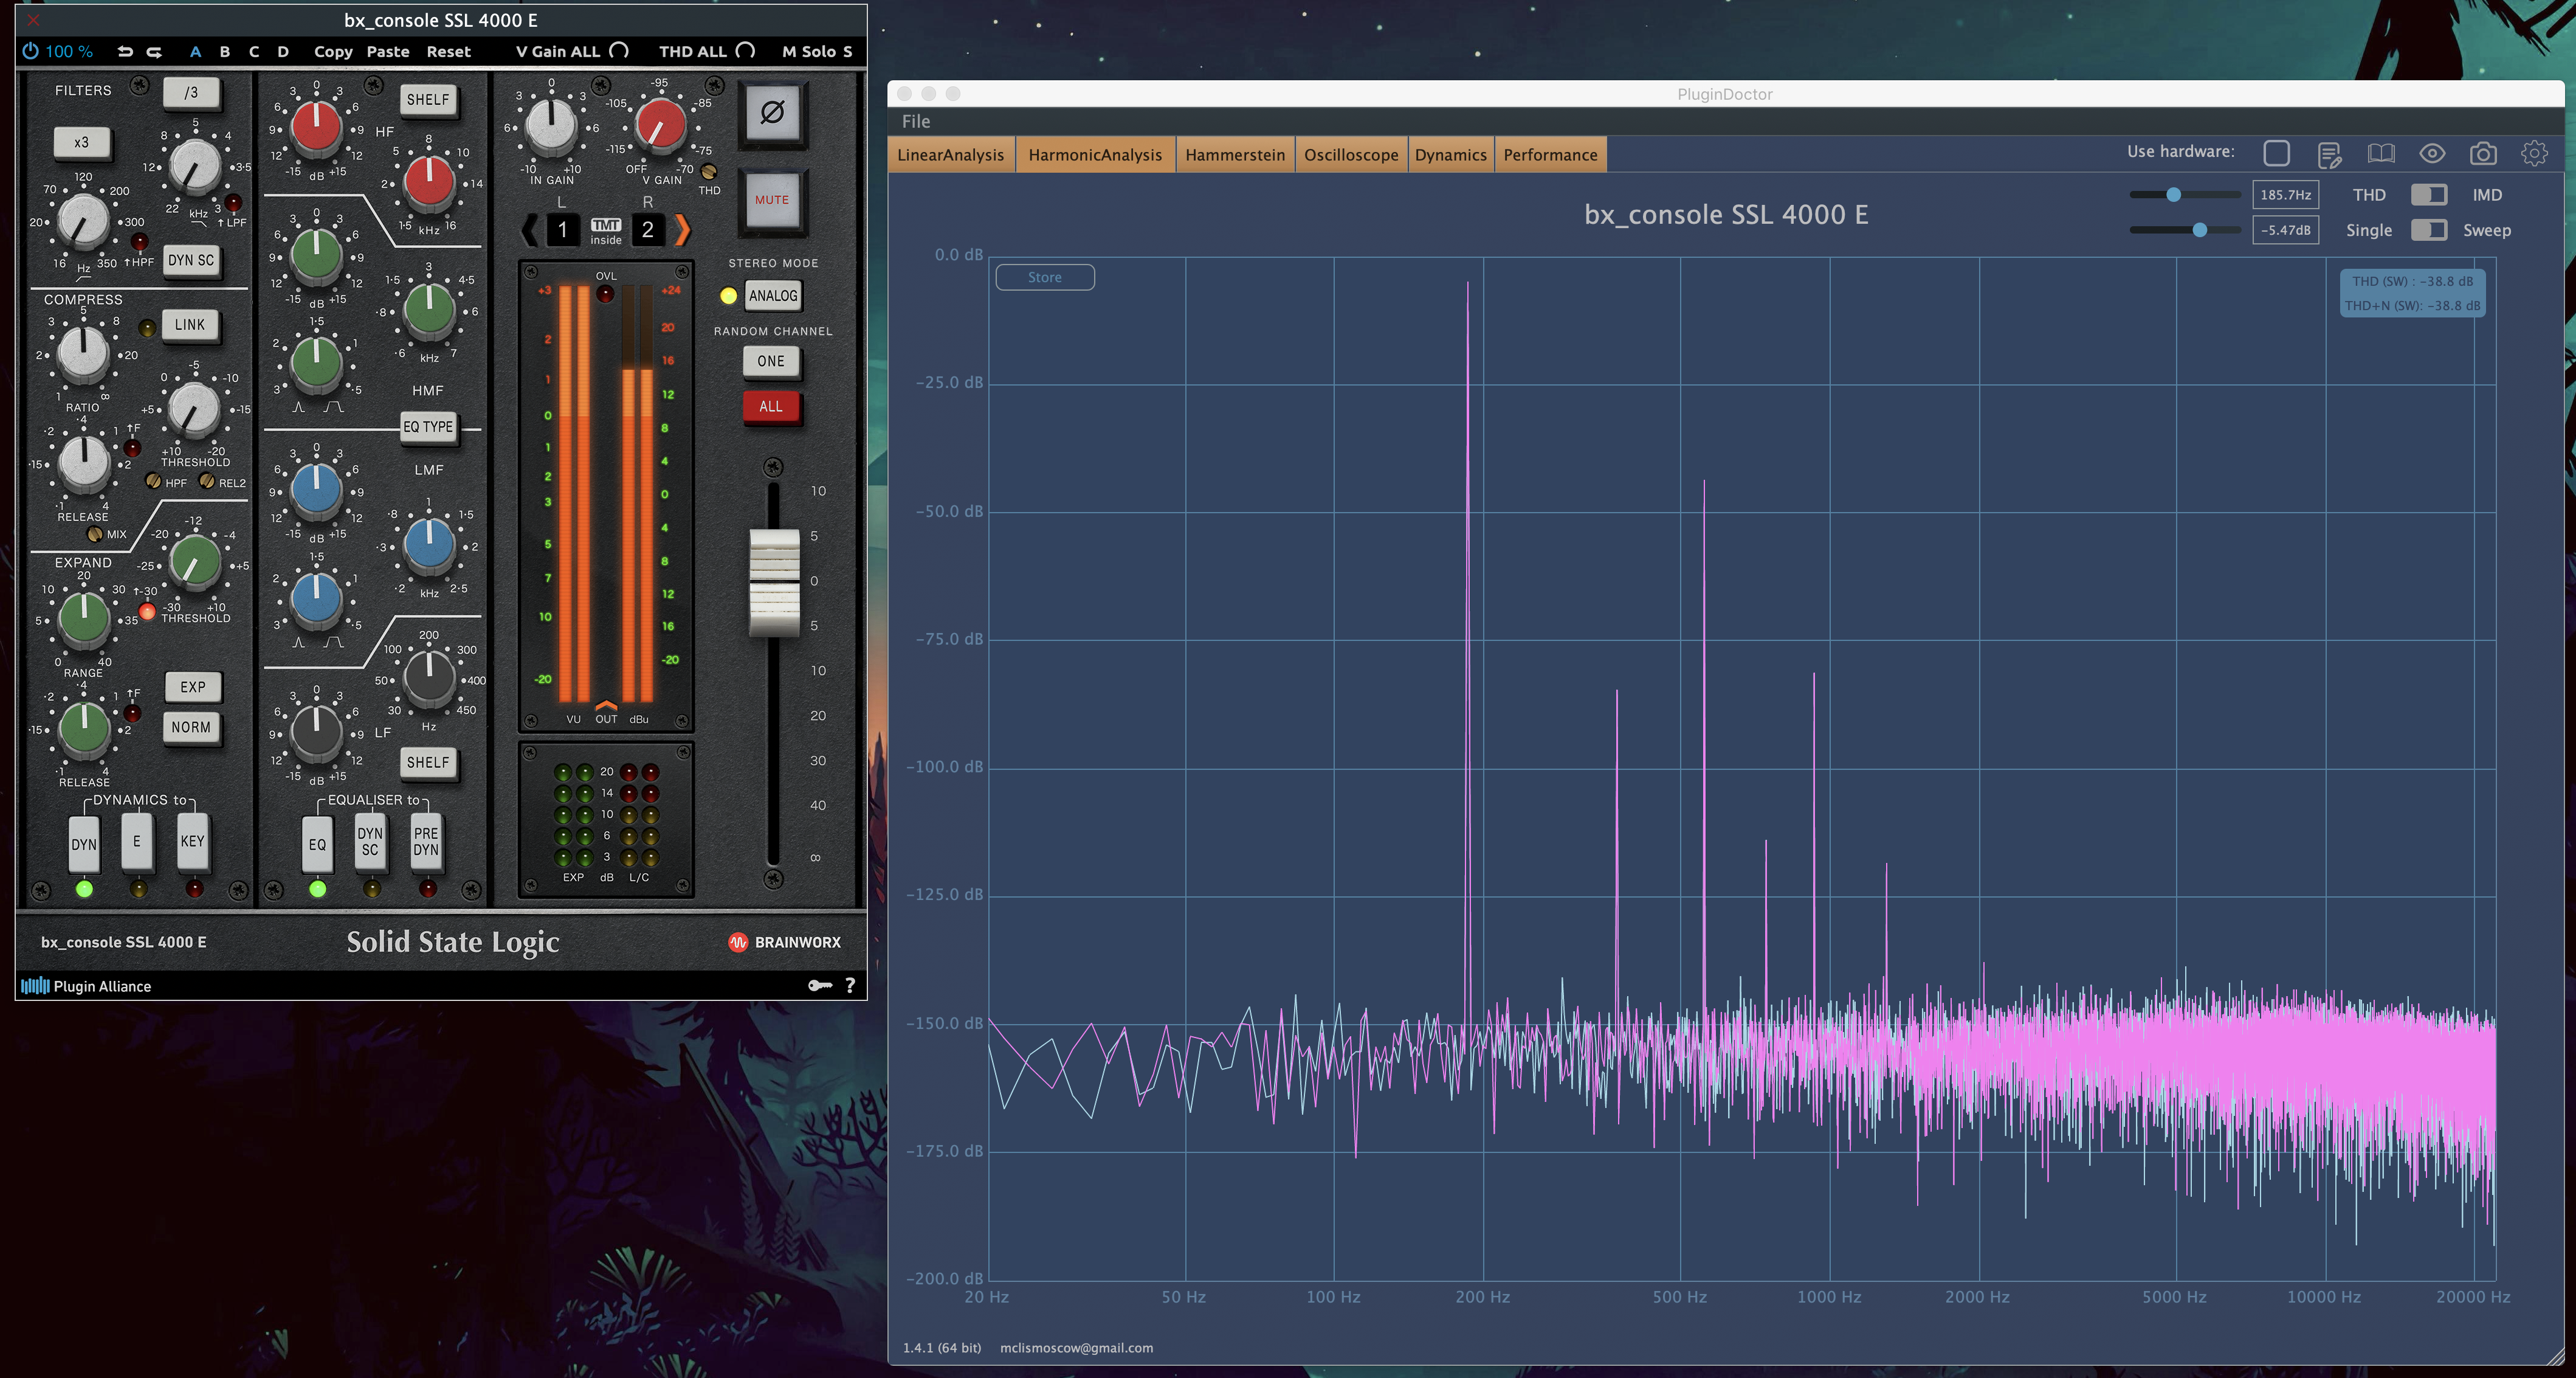Click the LF frequency Hz knob

429,677
